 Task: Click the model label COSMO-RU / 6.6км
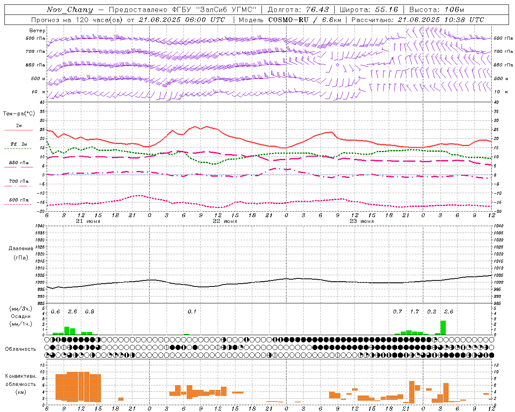pos(305,20)
